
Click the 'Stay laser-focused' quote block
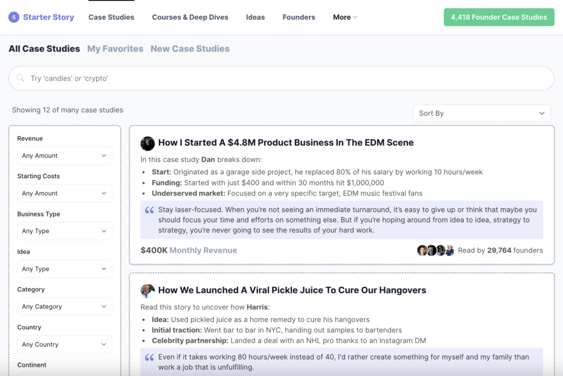pyautogui.click(x=341, y=220)
